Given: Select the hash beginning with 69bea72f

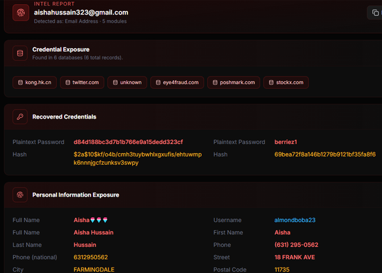Looking at the screenshot, I should 325,154.
